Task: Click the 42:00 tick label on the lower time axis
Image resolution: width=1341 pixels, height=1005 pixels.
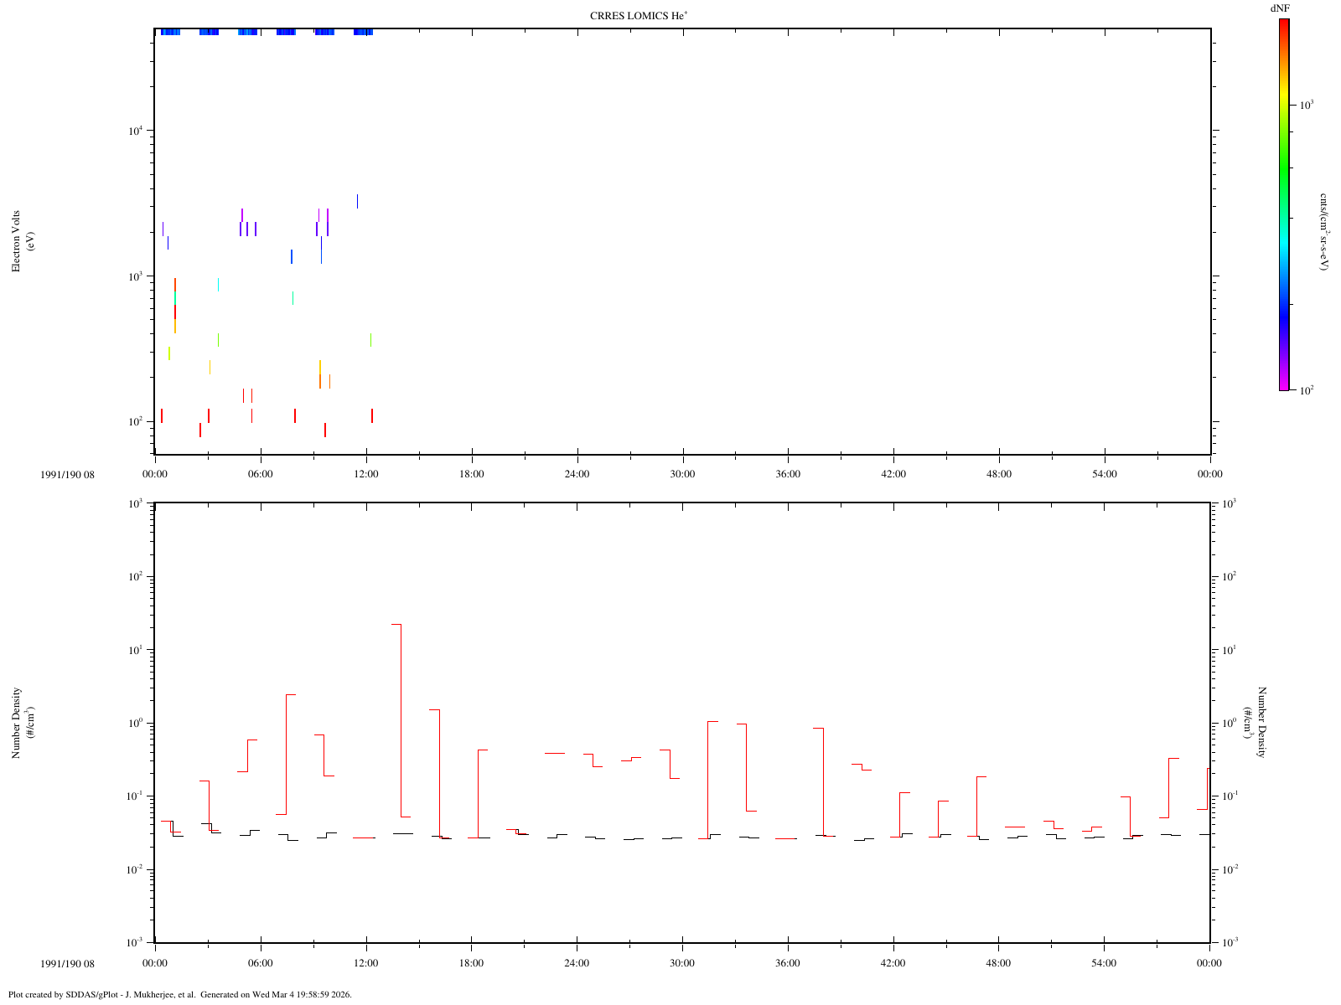Action: pyautogui.click(x=893, y=963)
